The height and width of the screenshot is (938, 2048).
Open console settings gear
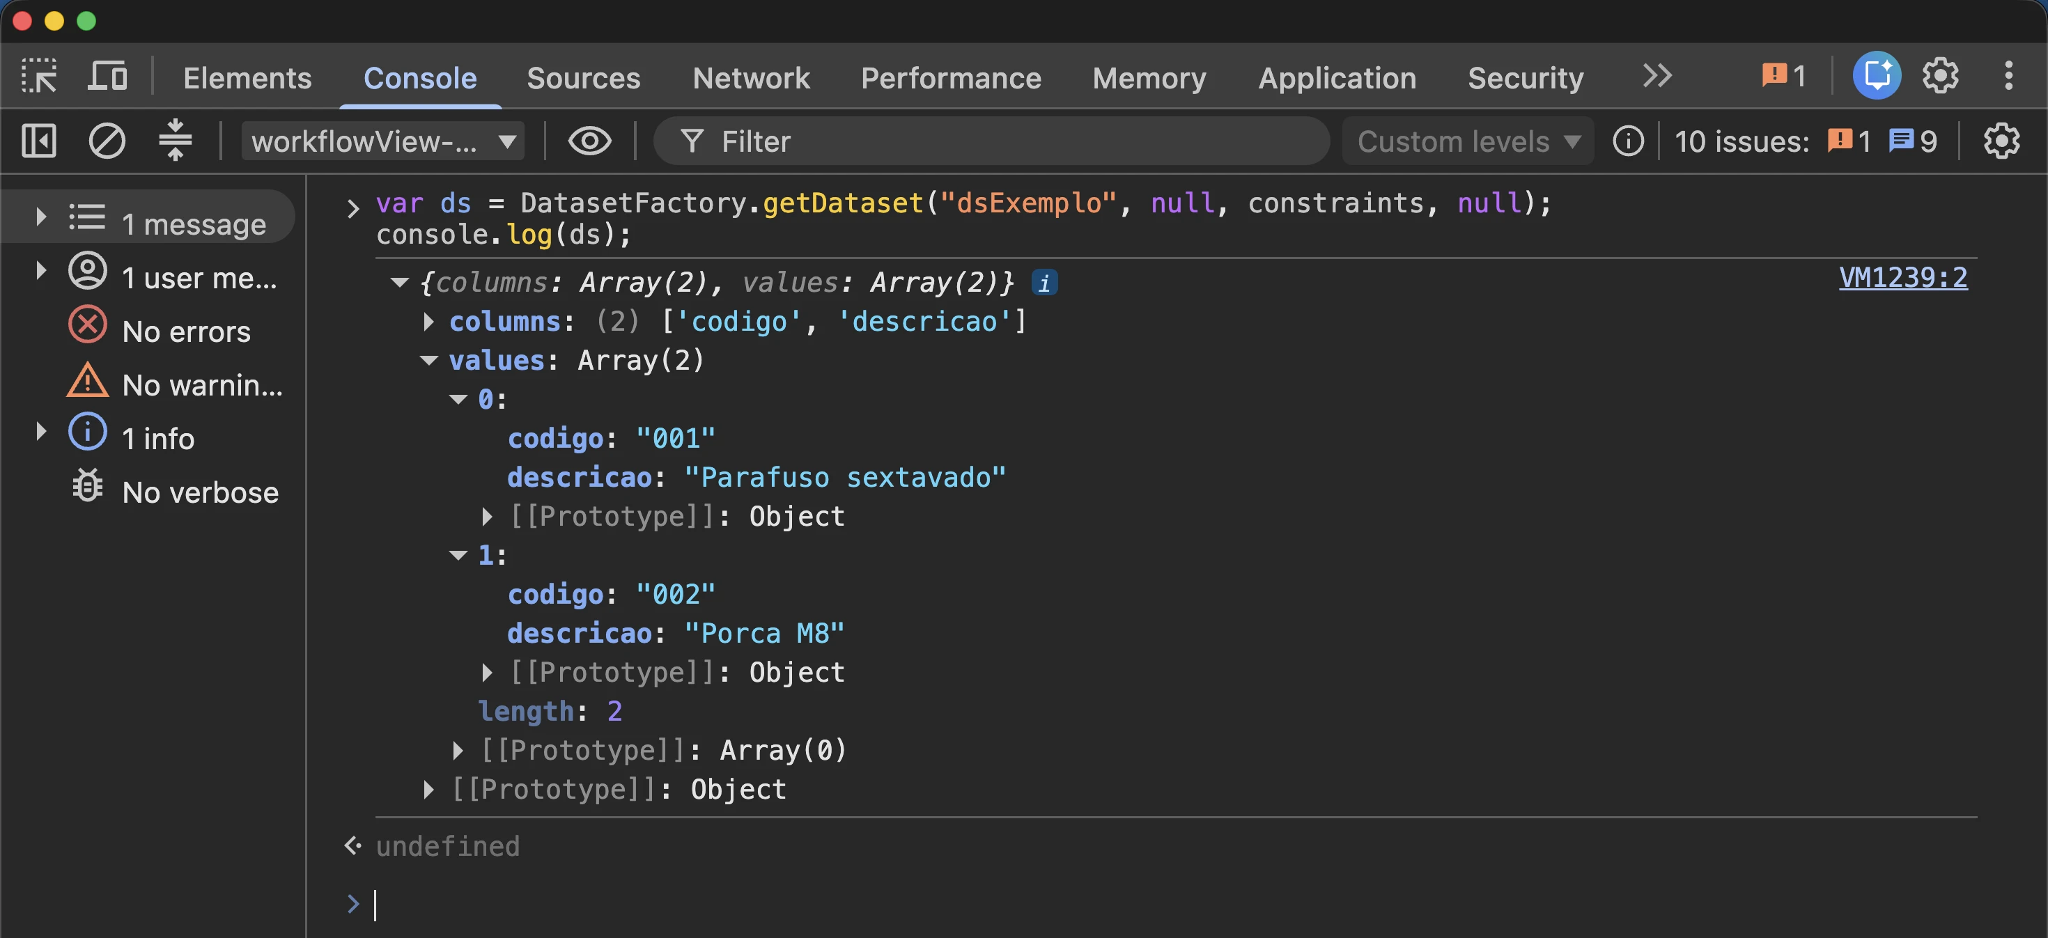tap(2001, 141)
